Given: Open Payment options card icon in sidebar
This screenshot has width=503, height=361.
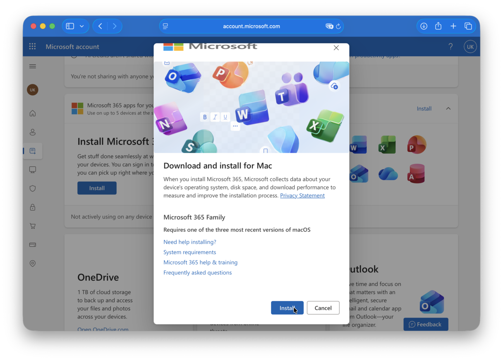Looking at the screenshot, I should coord(33,245).
